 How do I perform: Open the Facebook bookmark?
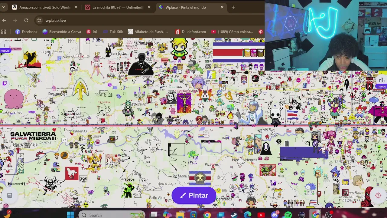pos(26,31)
